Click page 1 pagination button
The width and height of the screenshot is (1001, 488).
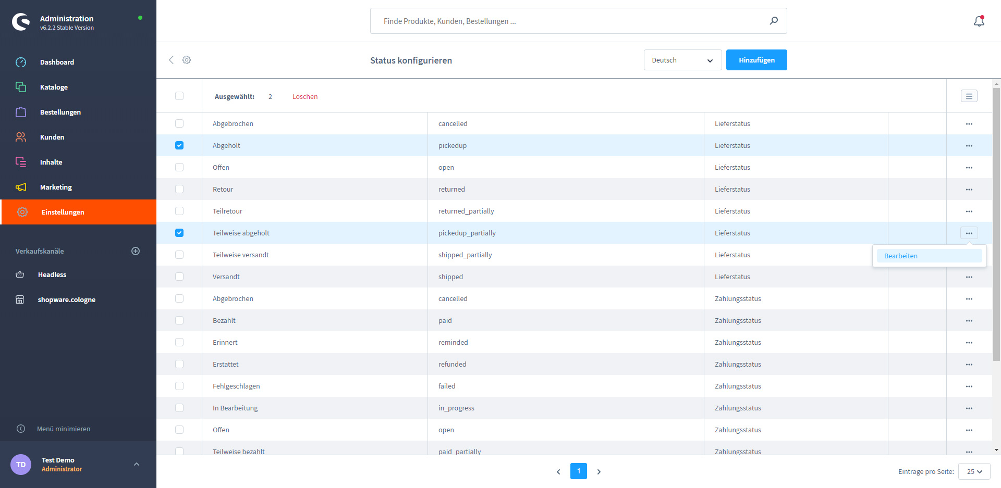(x=579, y=471)
